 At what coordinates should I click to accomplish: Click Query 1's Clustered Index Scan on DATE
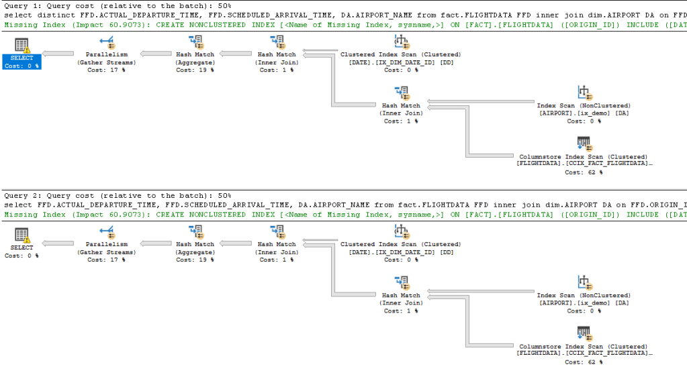pyautogui.click(x=401, y=42)
